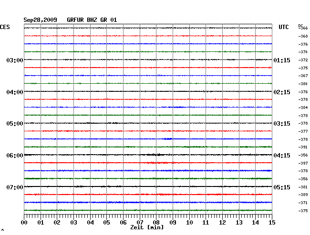Click the 06 minute axis label

coord(123,223)
